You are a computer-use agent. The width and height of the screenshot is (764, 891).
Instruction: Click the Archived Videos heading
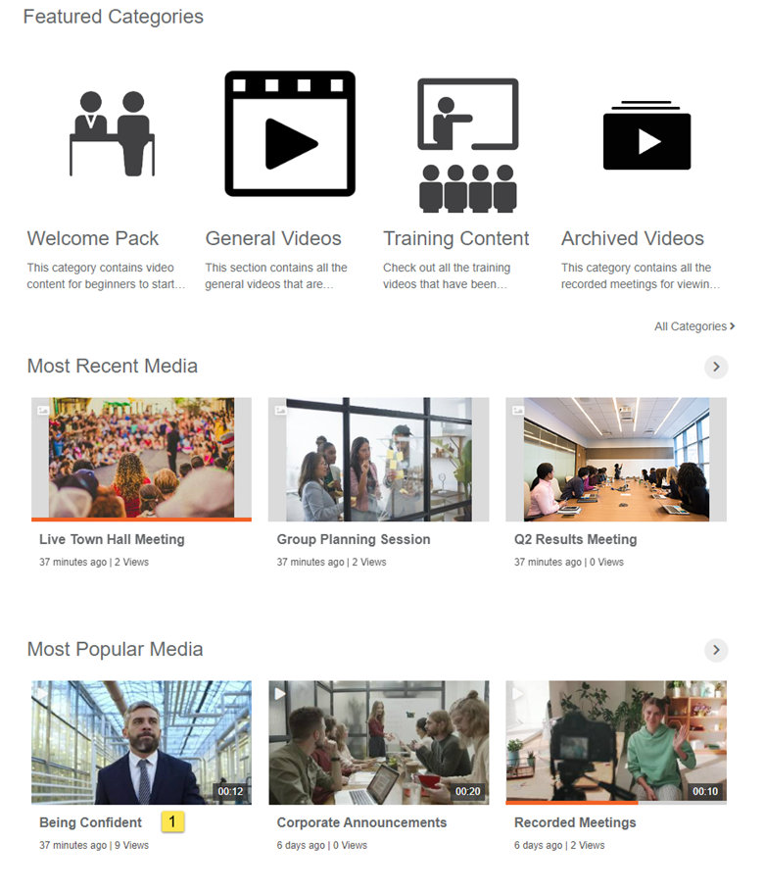point(633,238)
